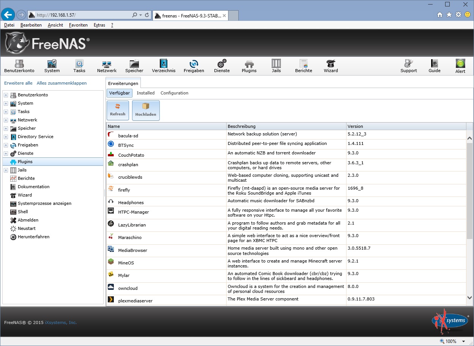
Task: Open Shell in the sidebar tree
Action: [x=23, y=212]
